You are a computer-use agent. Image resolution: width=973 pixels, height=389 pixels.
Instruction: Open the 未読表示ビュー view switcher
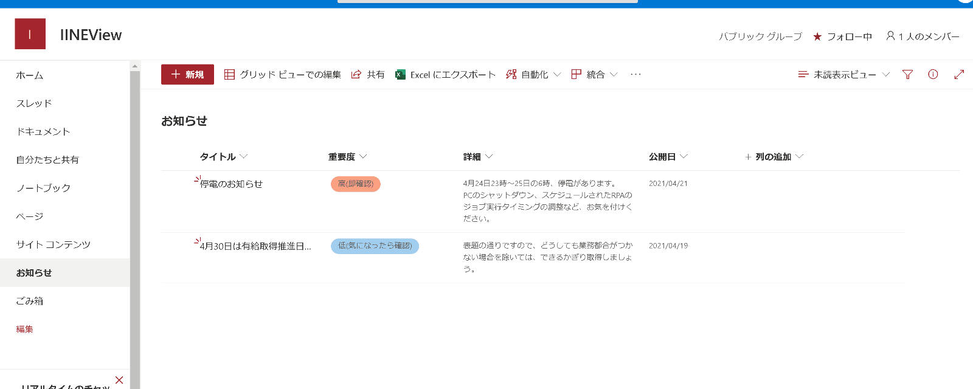844,74
